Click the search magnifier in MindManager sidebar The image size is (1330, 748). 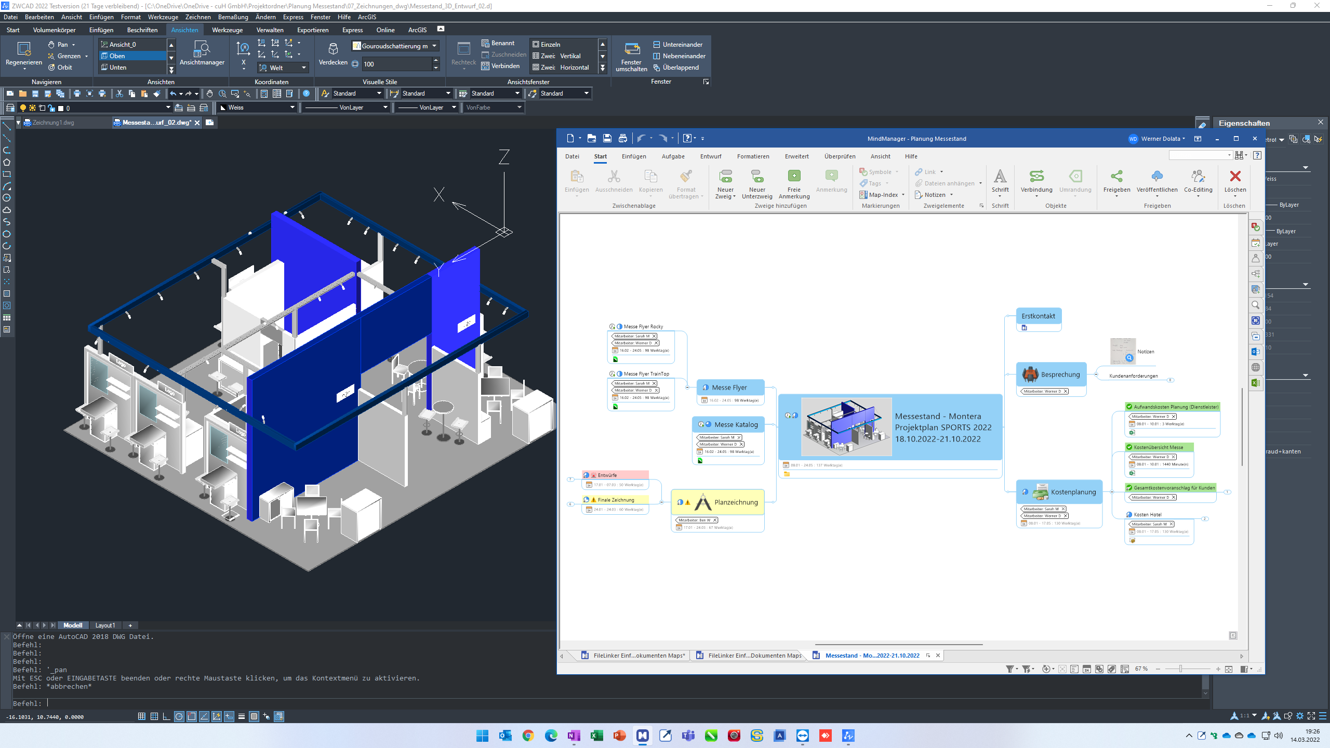[1256, 305]
